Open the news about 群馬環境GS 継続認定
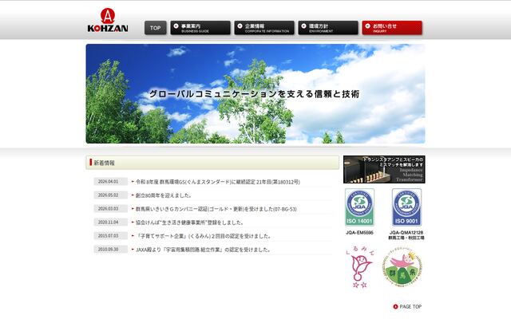Image resolution: width=511 pixels, height=319 pixels. [218, 182]
